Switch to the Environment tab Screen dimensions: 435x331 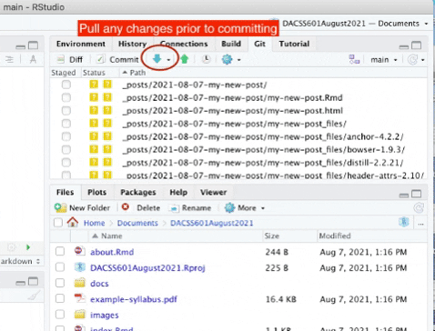tap(81, 44)
